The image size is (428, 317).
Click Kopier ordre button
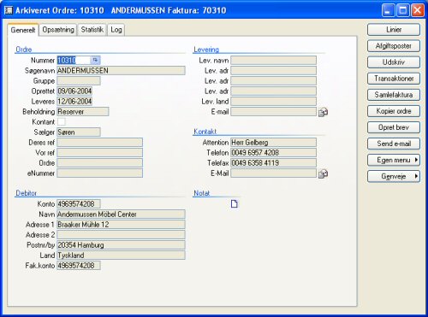point(394,111)
